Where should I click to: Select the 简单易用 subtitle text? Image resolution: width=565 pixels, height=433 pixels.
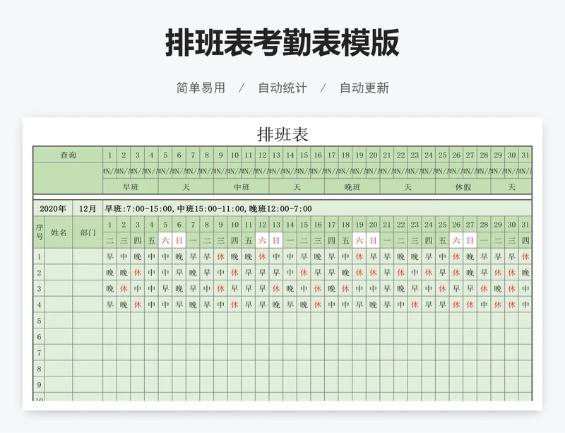[201, 88]
